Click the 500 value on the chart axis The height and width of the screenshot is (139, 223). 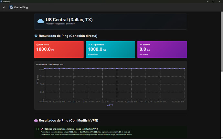point(42,84)
